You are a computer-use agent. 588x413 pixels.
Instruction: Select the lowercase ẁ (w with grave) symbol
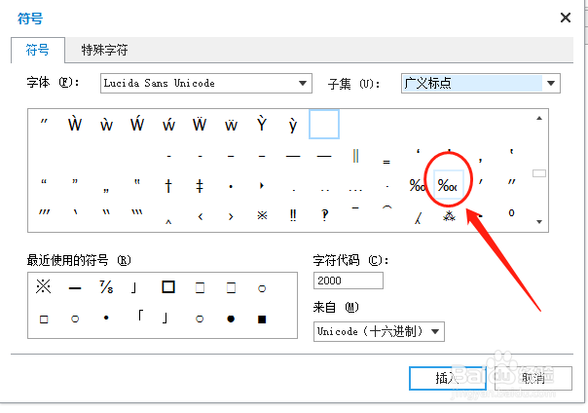106,124
